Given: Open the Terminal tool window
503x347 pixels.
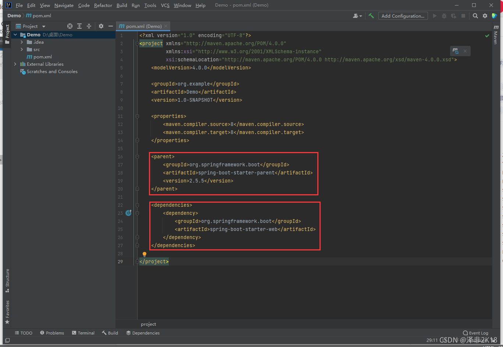Looking at the screenshot, I should pyautogui.click(x=83, y=333).
